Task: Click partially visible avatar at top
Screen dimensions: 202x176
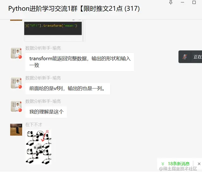Action: coord(16,20)
